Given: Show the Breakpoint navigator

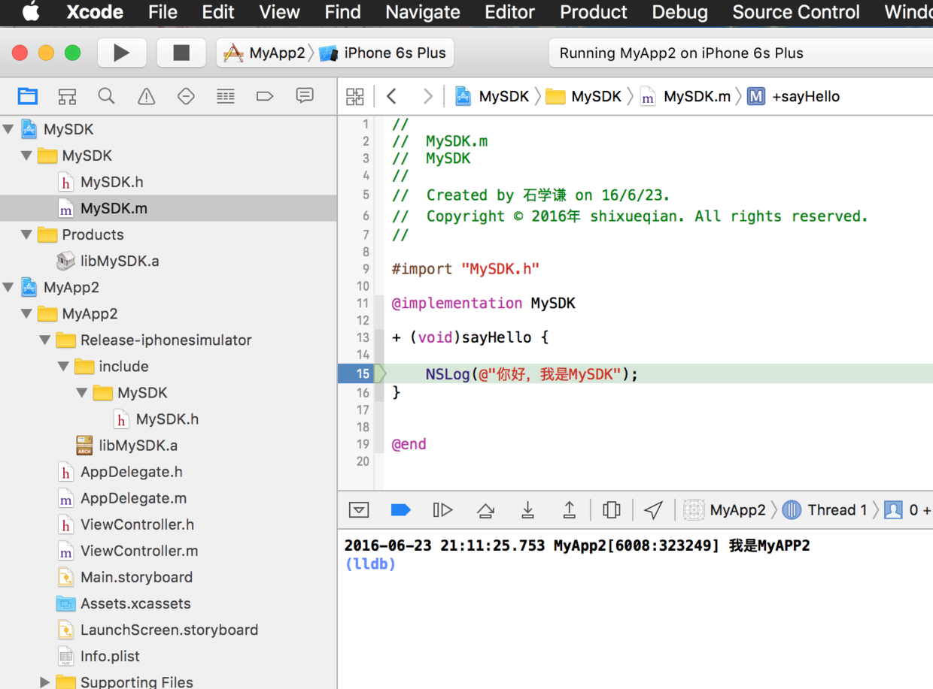Looking at the screenshot, I should pos(265,96).
